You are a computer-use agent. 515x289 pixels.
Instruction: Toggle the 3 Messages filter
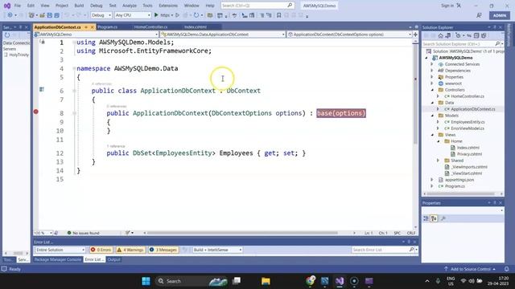point(163,250)
